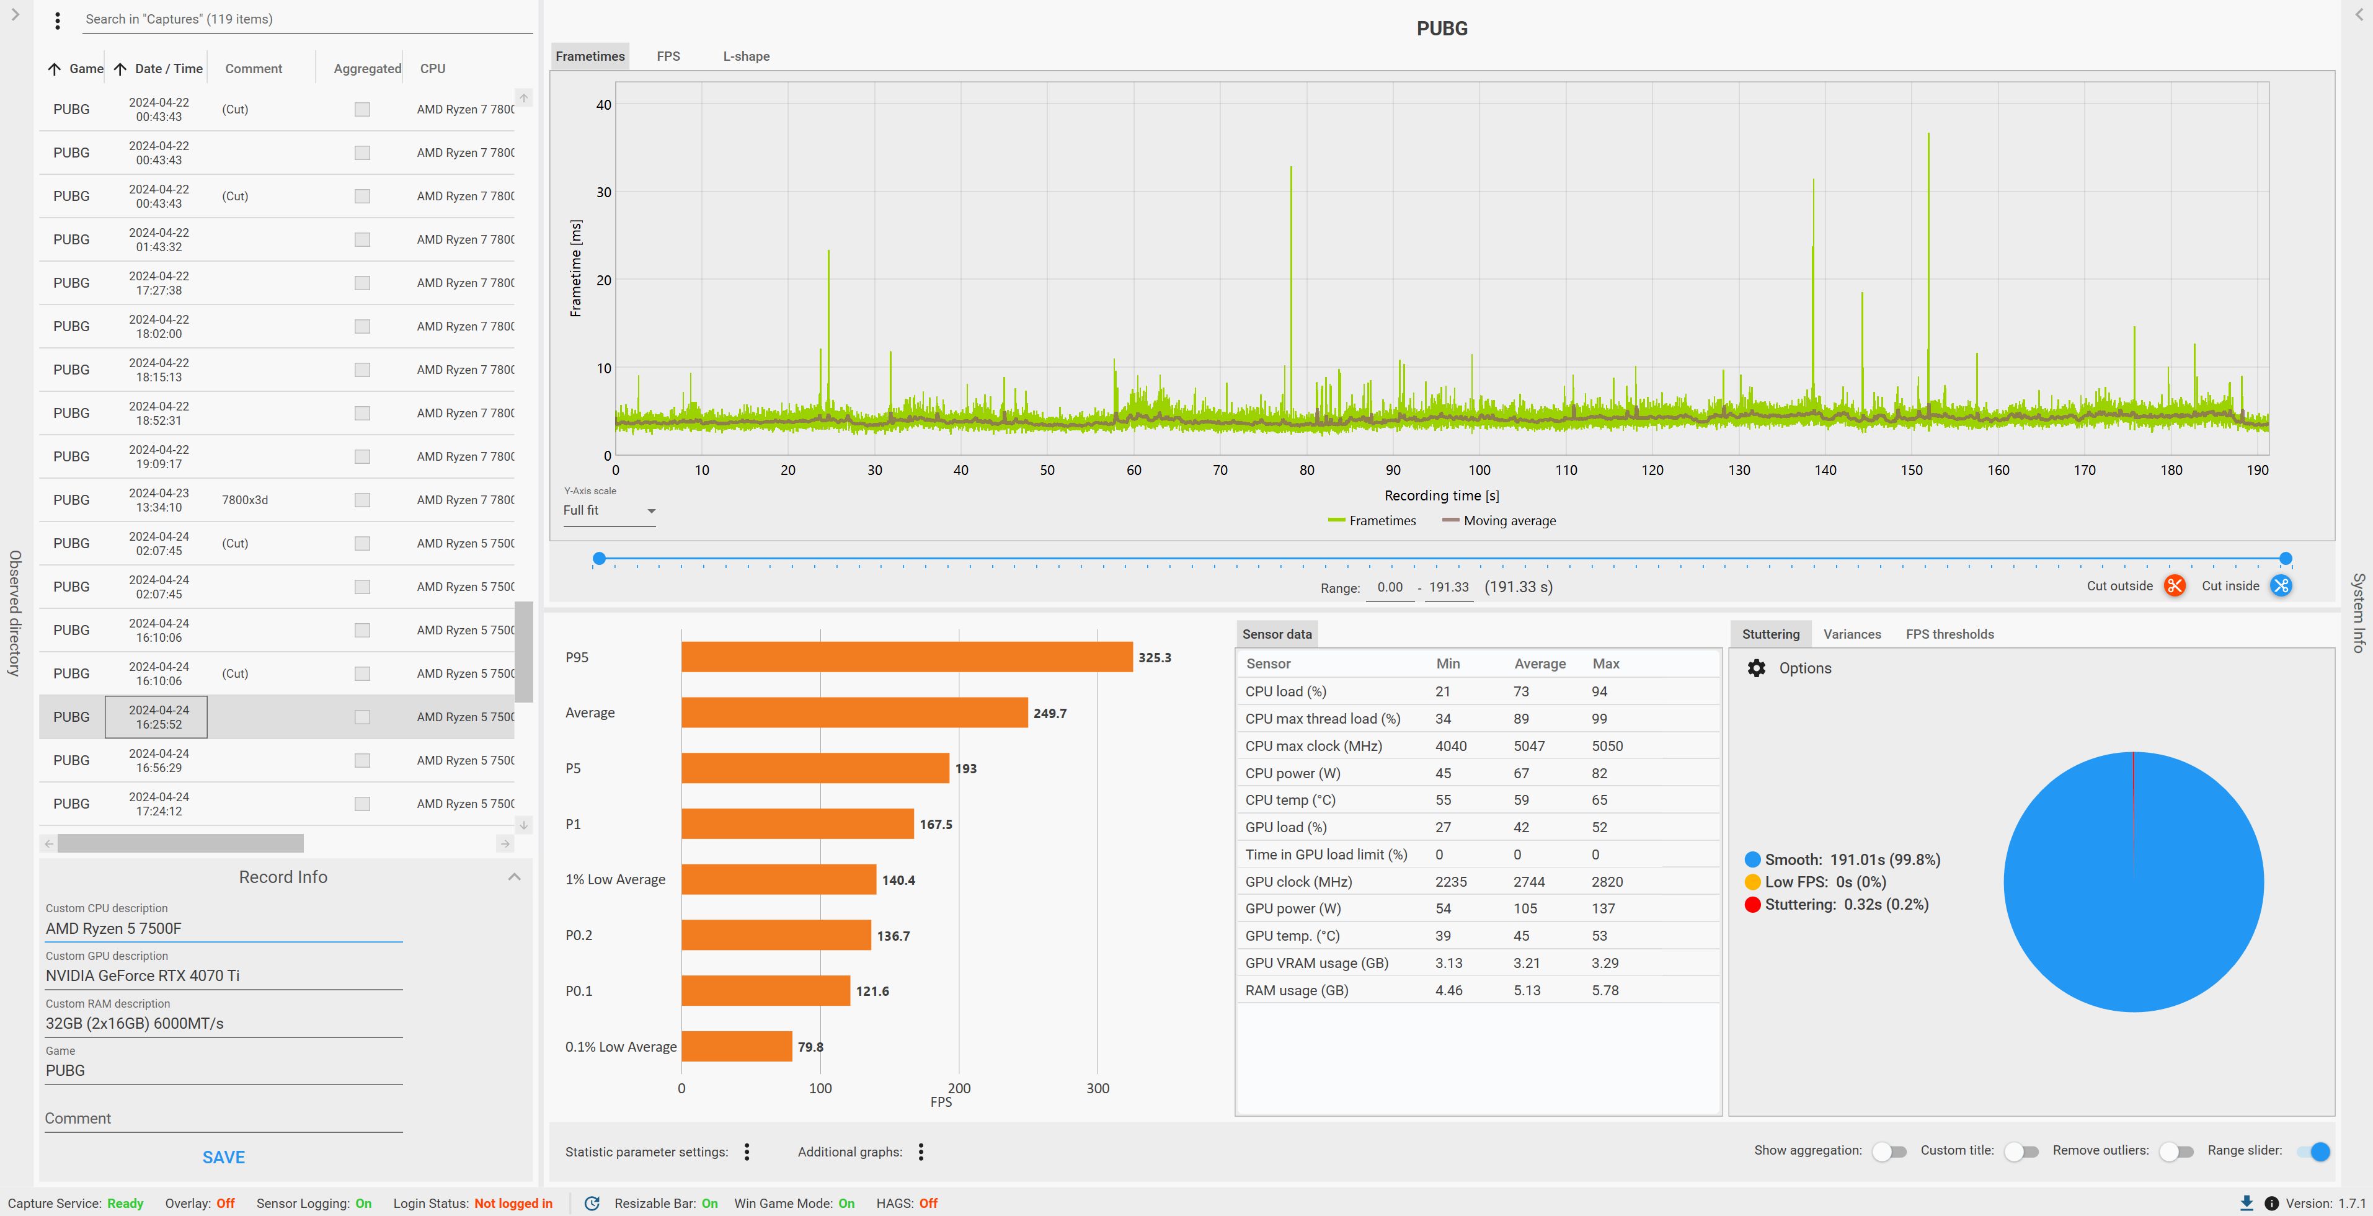Image resolution: width=2373 pixels, height=1216 pixels.
Task: Click the Stuttering 0.32s legend entry
Action: (x=1836, y=905)
